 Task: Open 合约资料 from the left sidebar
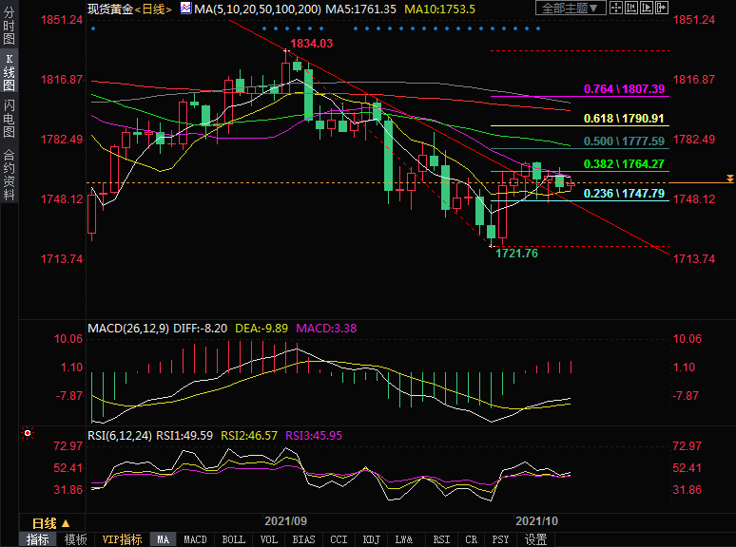tap(9, 176)
